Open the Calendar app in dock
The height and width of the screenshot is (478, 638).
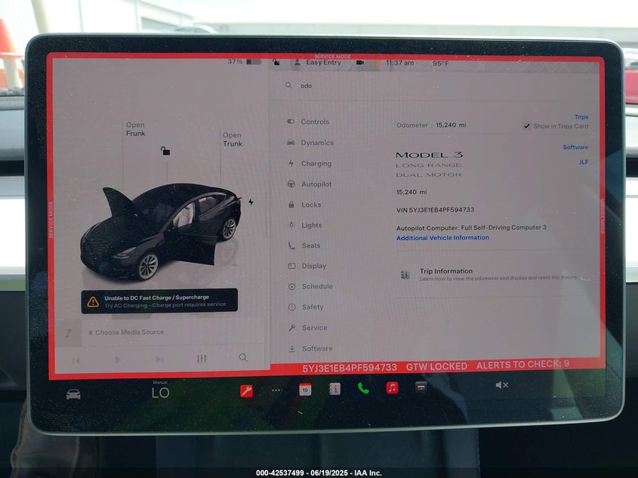click(305, 389)
